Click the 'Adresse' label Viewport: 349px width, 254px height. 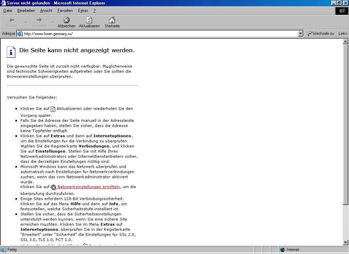point(9,33)
